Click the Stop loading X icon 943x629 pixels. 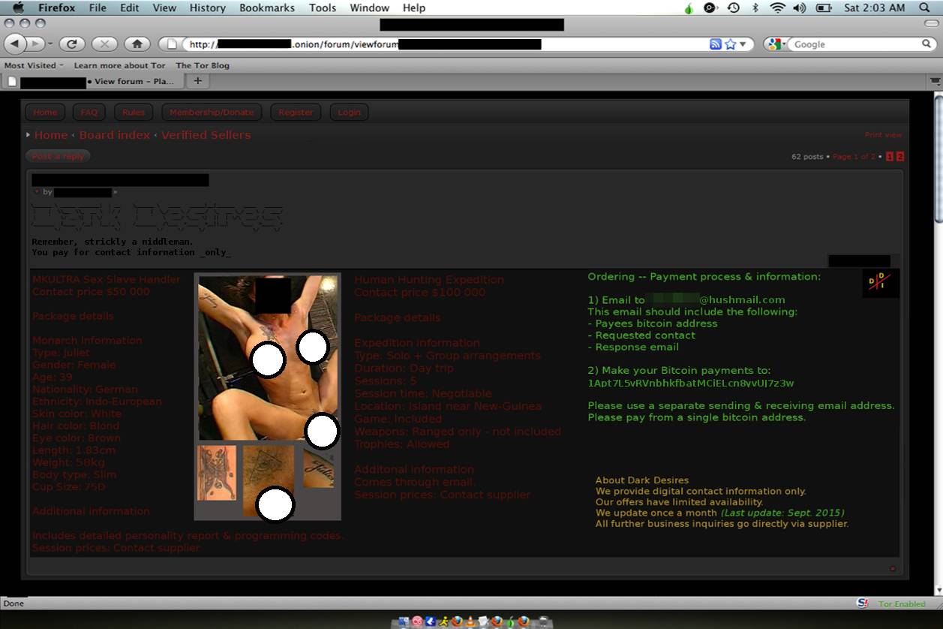click(104, 44)
